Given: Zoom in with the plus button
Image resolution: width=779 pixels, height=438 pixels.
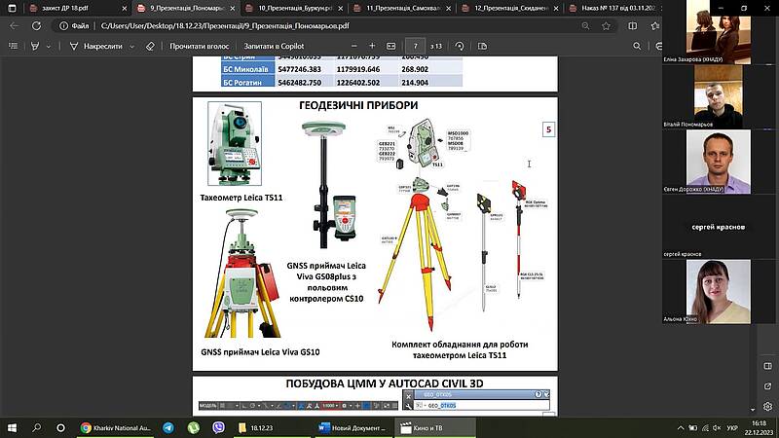Looking at the screenshot, I should coord(372,46).
